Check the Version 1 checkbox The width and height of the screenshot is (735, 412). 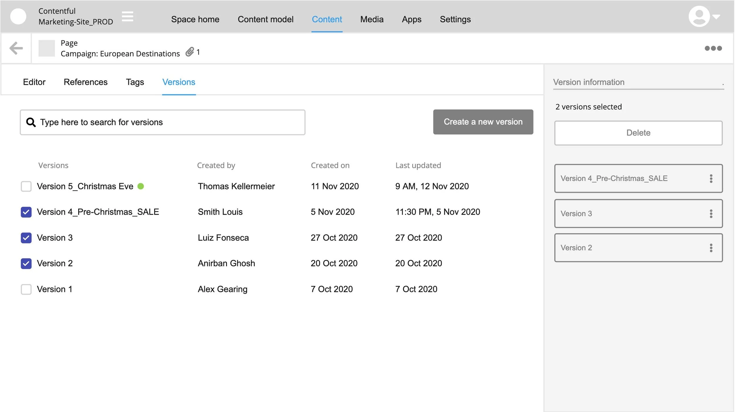(x=26, y=289)
